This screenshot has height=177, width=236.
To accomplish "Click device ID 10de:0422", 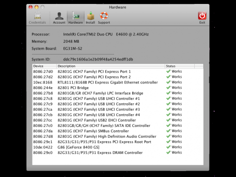I will (x=43, y=147).
